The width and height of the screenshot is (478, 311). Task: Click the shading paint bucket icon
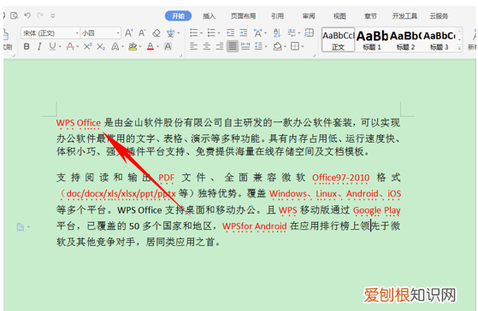coord(277,46)
